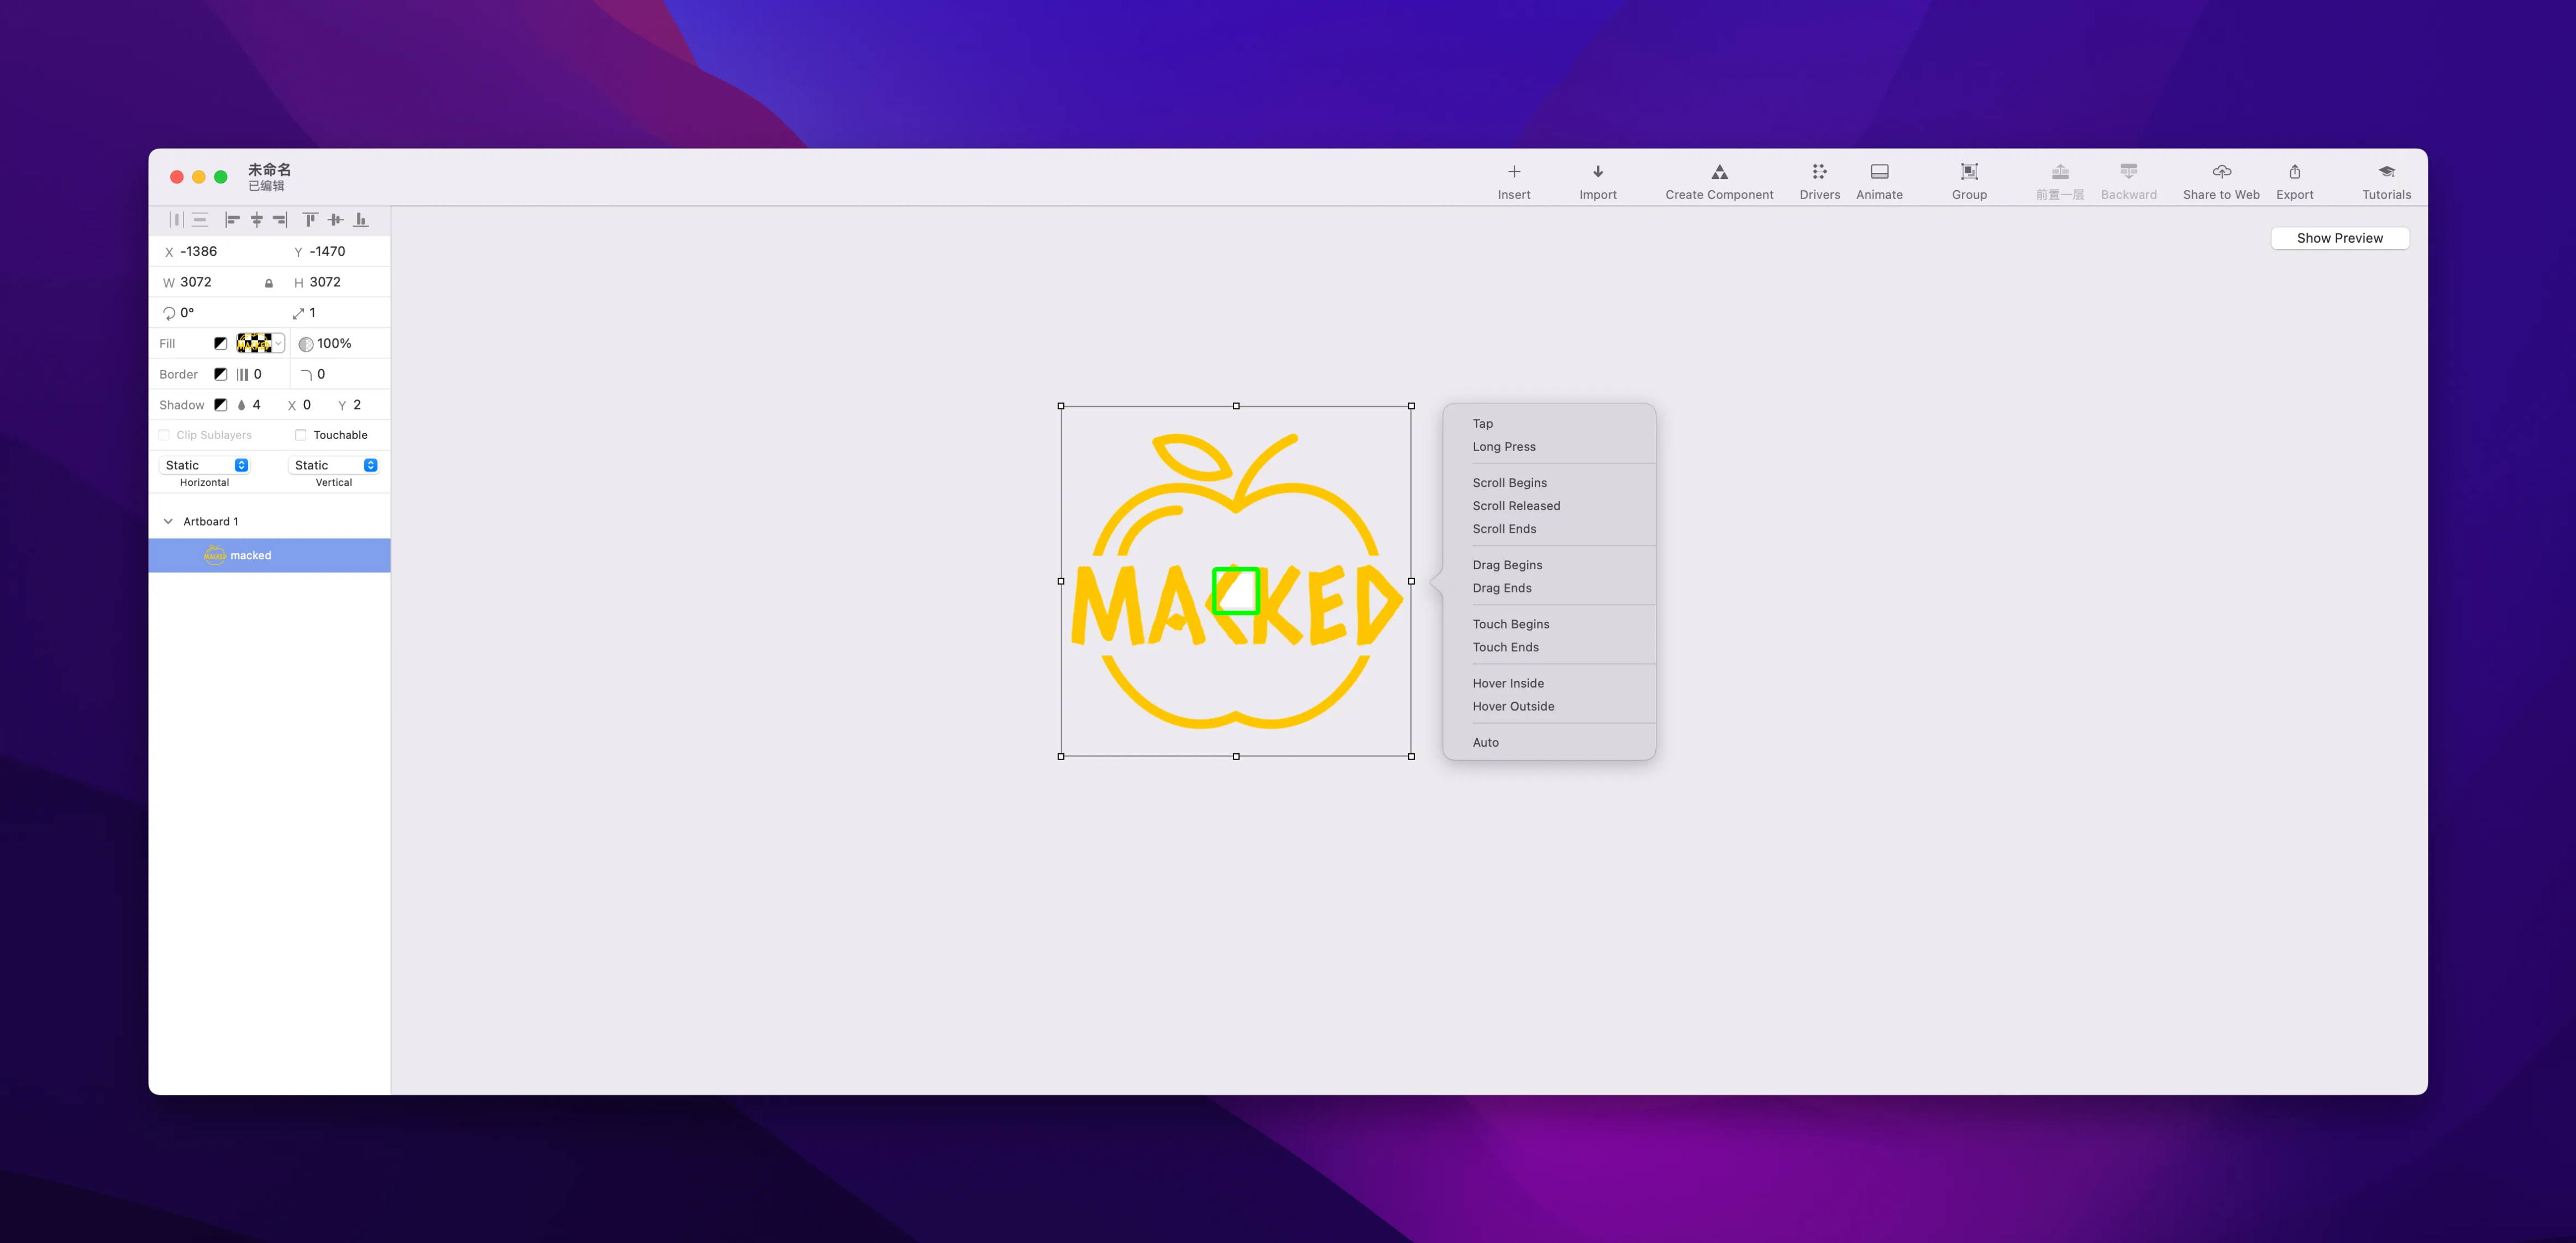Align layers to left edge
Screen dimensions: 2576x1243
tap(232, 220)
